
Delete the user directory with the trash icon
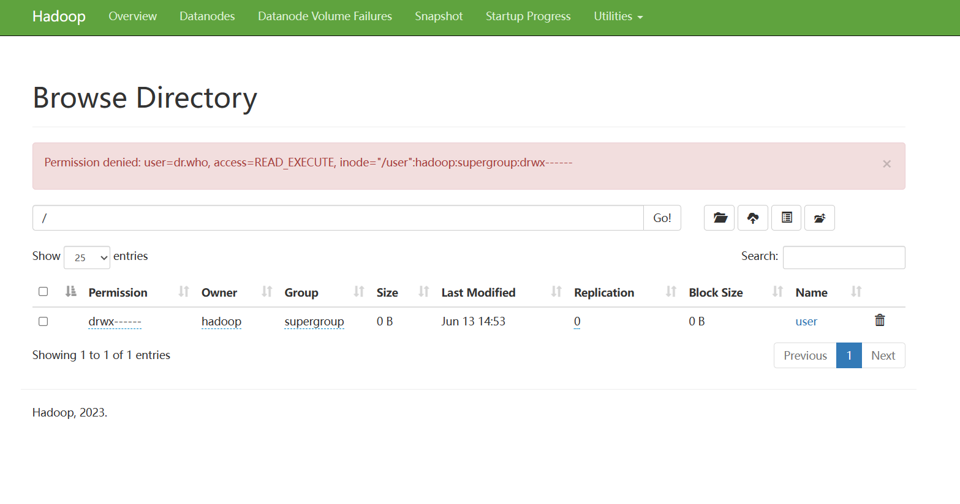point(880,320)
